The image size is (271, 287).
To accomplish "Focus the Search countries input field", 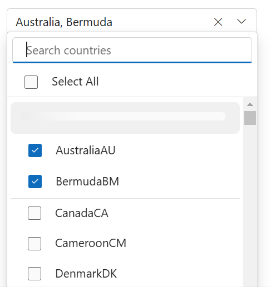I will pyautogui.click(x=132, y=50).
